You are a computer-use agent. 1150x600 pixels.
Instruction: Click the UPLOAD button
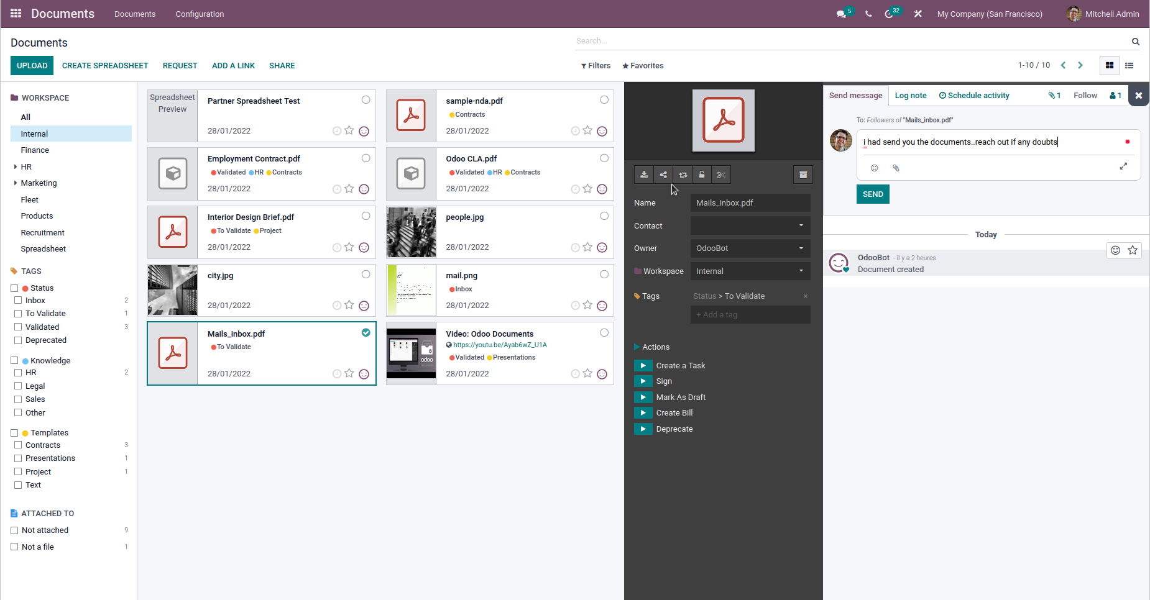32,66
